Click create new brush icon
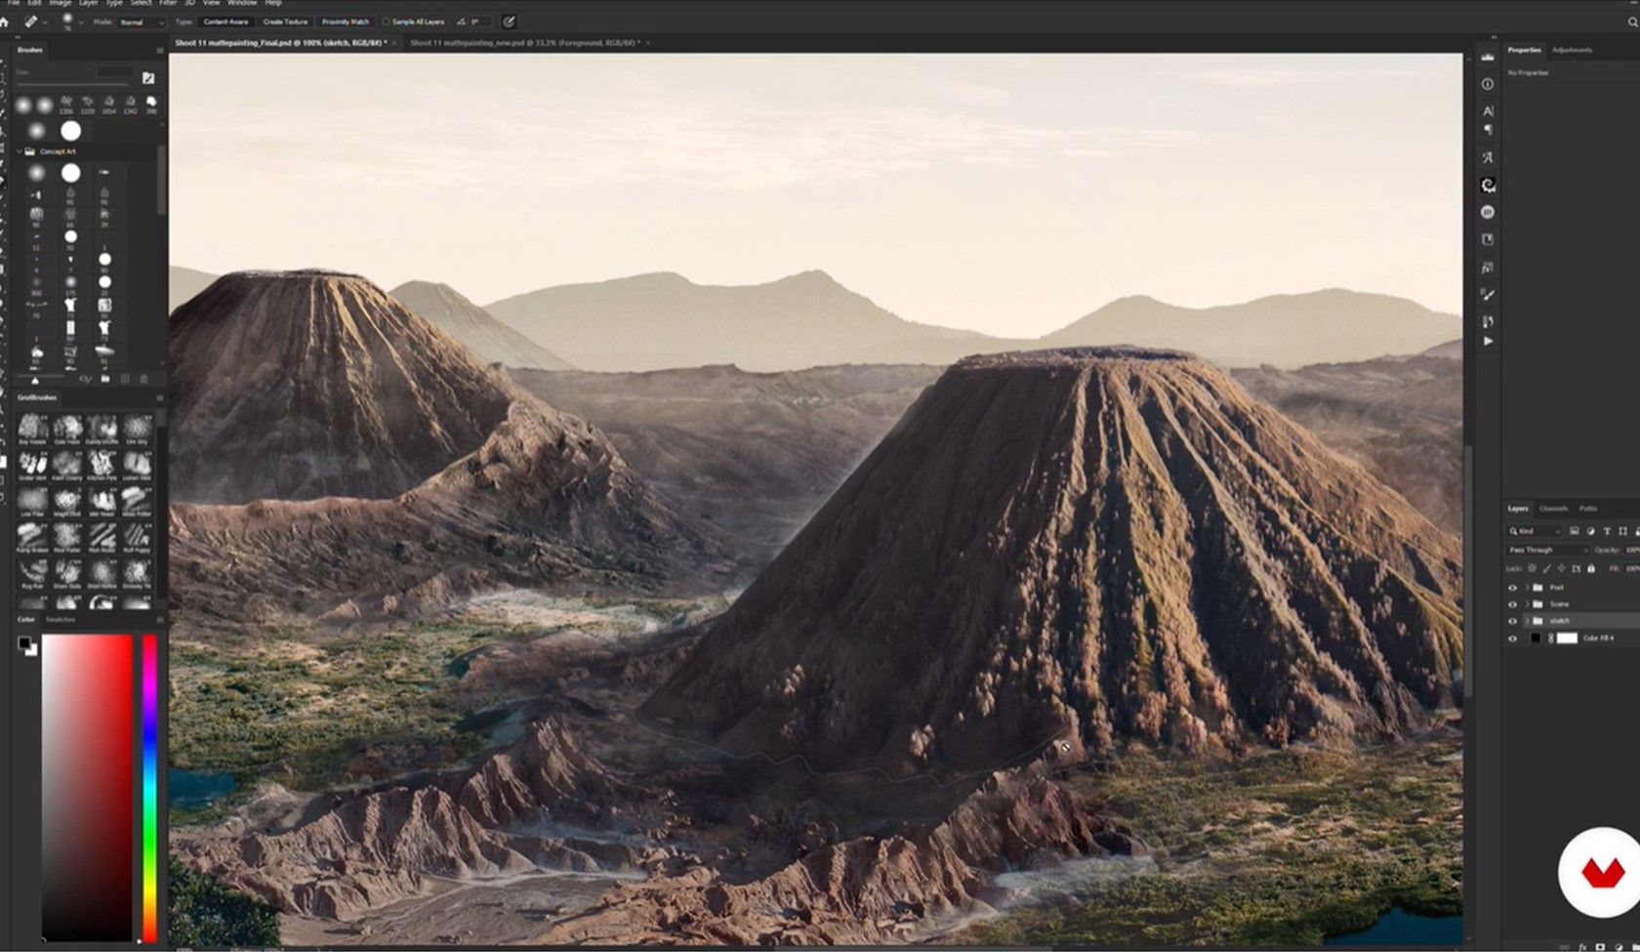1640x952 pixels. click(125, 379)
